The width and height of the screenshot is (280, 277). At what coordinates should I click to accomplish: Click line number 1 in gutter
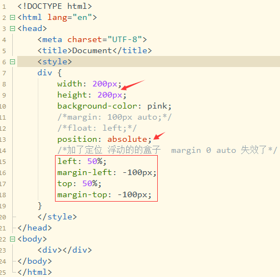click(x=4, y=7)
